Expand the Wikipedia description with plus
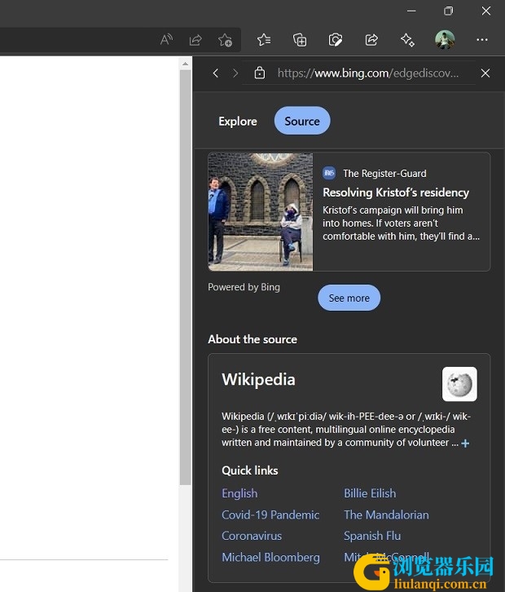The image size is (505, 592). point(465,444)
